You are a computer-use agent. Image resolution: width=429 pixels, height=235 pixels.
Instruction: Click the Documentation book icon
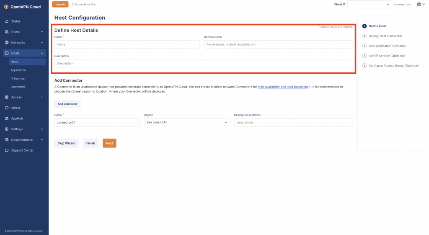(7, 140)
